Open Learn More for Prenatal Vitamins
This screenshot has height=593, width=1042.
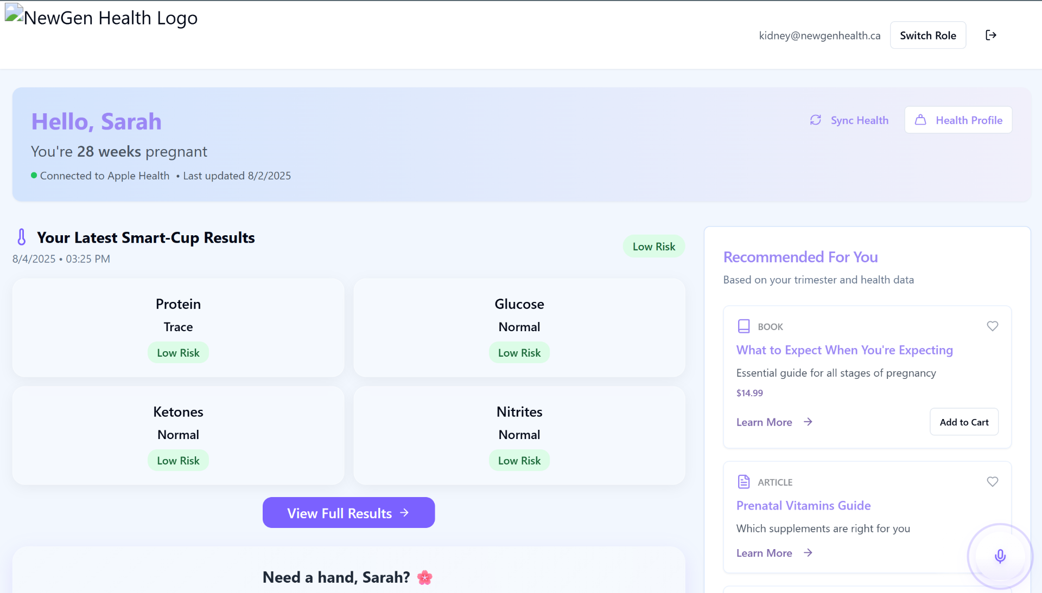click(774, 553)
